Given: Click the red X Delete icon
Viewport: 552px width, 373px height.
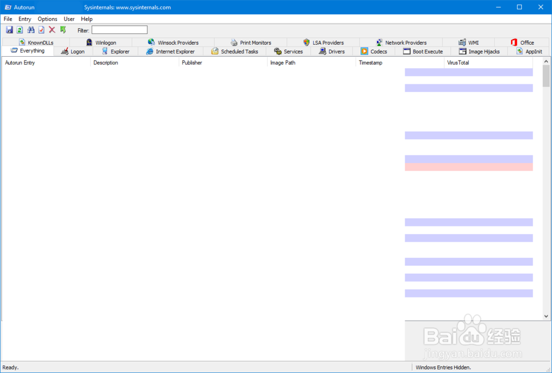Looking at the screenshot, I should point(52,30).
